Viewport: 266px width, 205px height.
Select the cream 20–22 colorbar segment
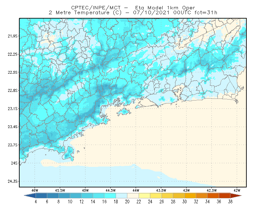133,196
